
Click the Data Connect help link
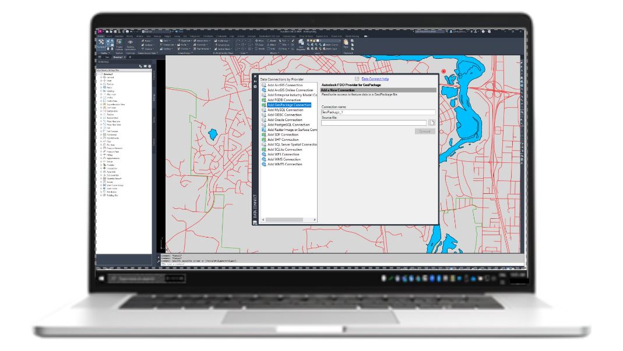click(375, 79)
